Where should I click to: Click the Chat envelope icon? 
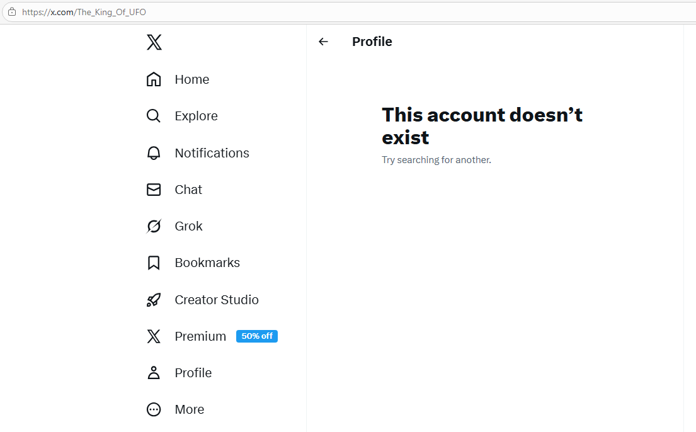pyautogui.click(x=154, y=190)
